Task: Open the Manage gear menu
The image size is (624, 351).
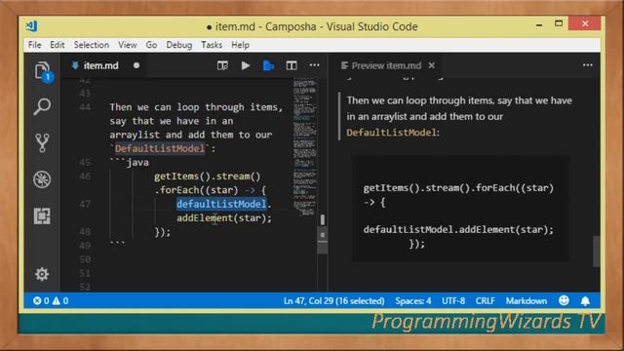Action: 42,274
